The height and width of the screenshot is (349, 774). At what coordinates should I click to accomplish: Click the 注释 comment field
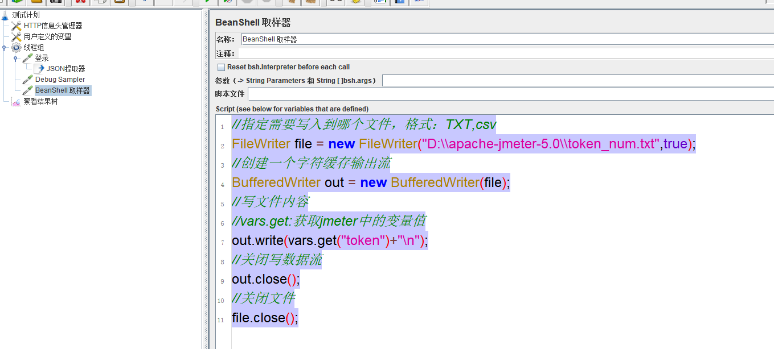[507, 53]
